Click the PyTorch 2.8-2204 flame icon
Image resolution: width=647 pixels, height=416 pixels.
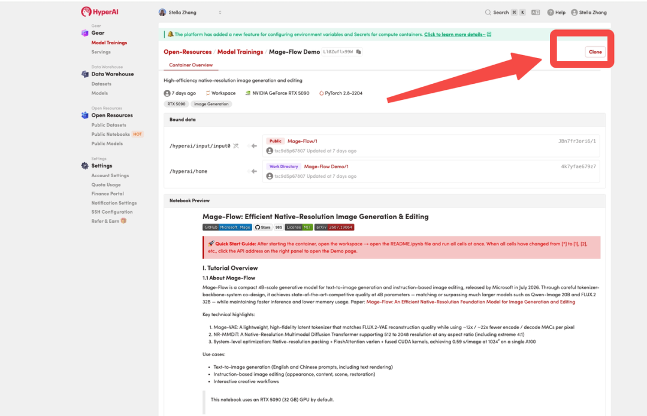click(x=322, y=93)
